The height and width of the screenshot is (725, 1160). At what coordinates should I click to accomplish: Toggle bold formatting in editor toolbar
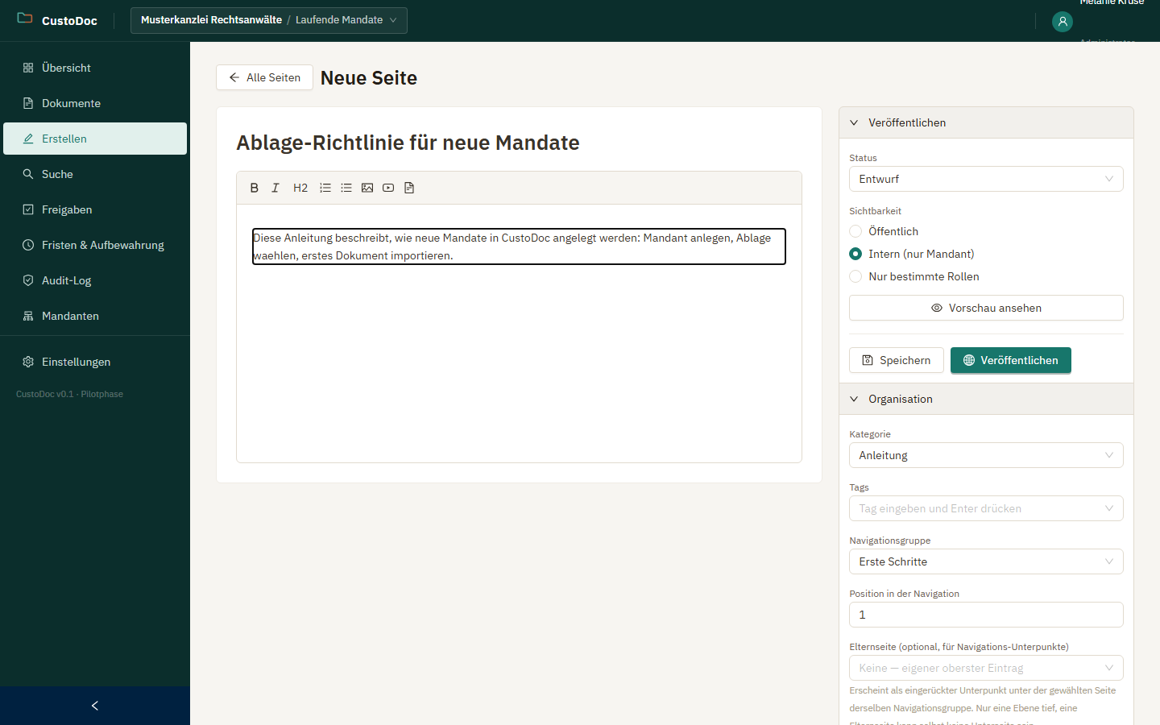255,188
